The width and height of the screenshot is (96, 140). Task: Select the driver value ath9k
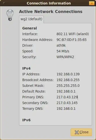click(x=61, y=45)
